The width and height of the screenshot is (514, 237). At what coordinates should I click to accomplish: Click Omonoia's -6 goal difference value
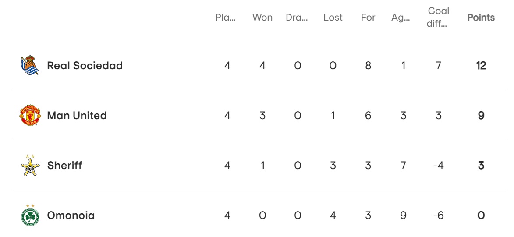click(438, 216)
